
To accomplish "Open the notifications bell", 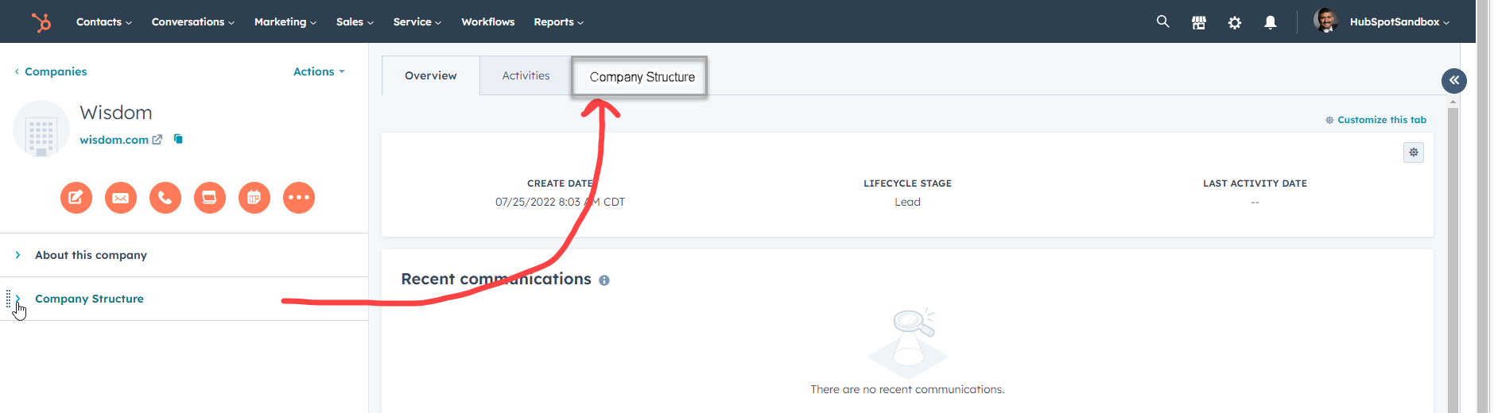I will click(x=1271, y=22).
